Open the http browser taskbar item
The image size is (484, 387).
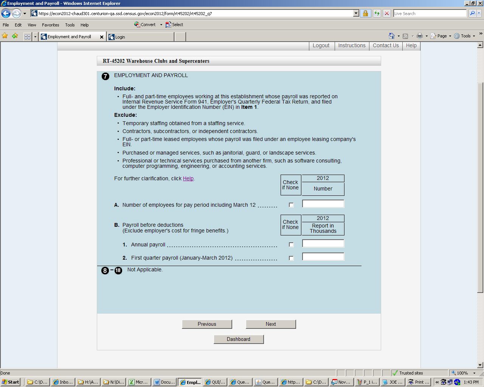click(291, 382)
